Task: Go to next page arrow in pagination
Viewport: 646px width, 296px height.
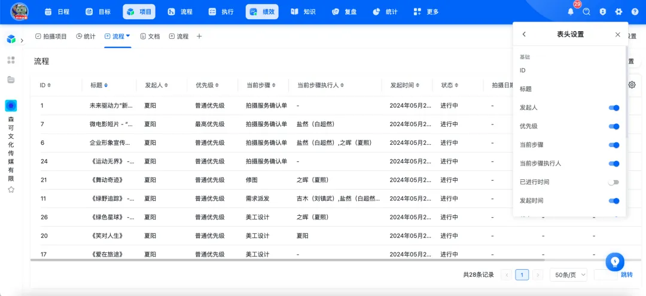Action: point(538,275)
